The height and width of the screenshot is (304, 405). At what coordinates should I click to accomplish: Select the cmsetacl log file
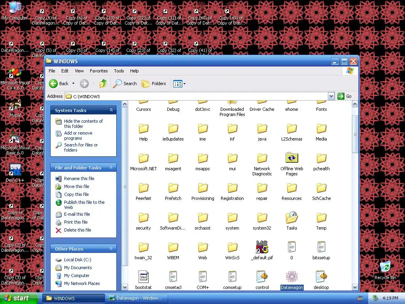[173, 277]
